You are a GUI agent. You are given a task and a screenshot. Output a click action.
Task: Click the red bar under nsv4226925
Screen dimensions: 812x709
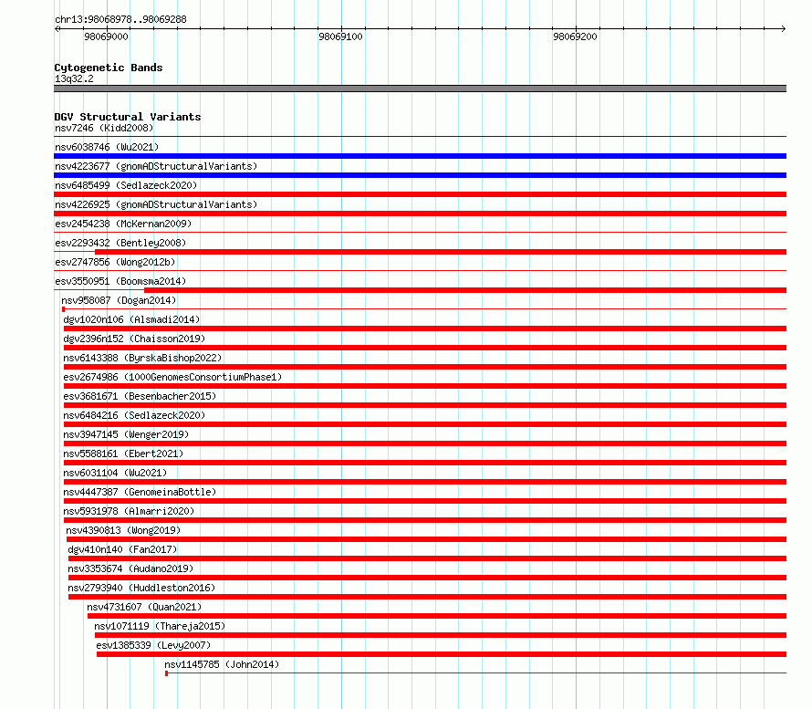(x=420, y=214)
